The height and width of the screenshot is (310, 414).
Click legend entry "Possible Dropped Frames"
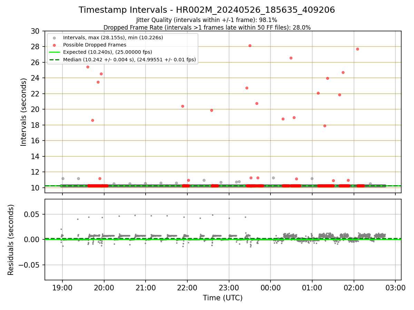pos(95,45)
